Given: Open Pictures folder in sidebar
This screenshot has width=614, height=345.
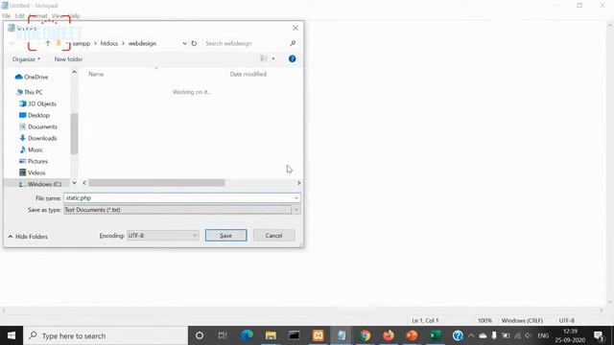Looking at the screenshot, I should 34,161.
